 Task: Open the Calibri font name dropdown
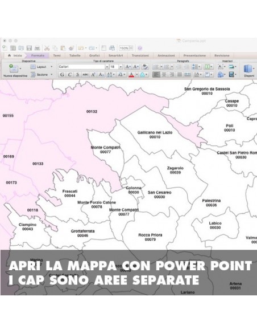pyautogui.click(x=107, y=67)
